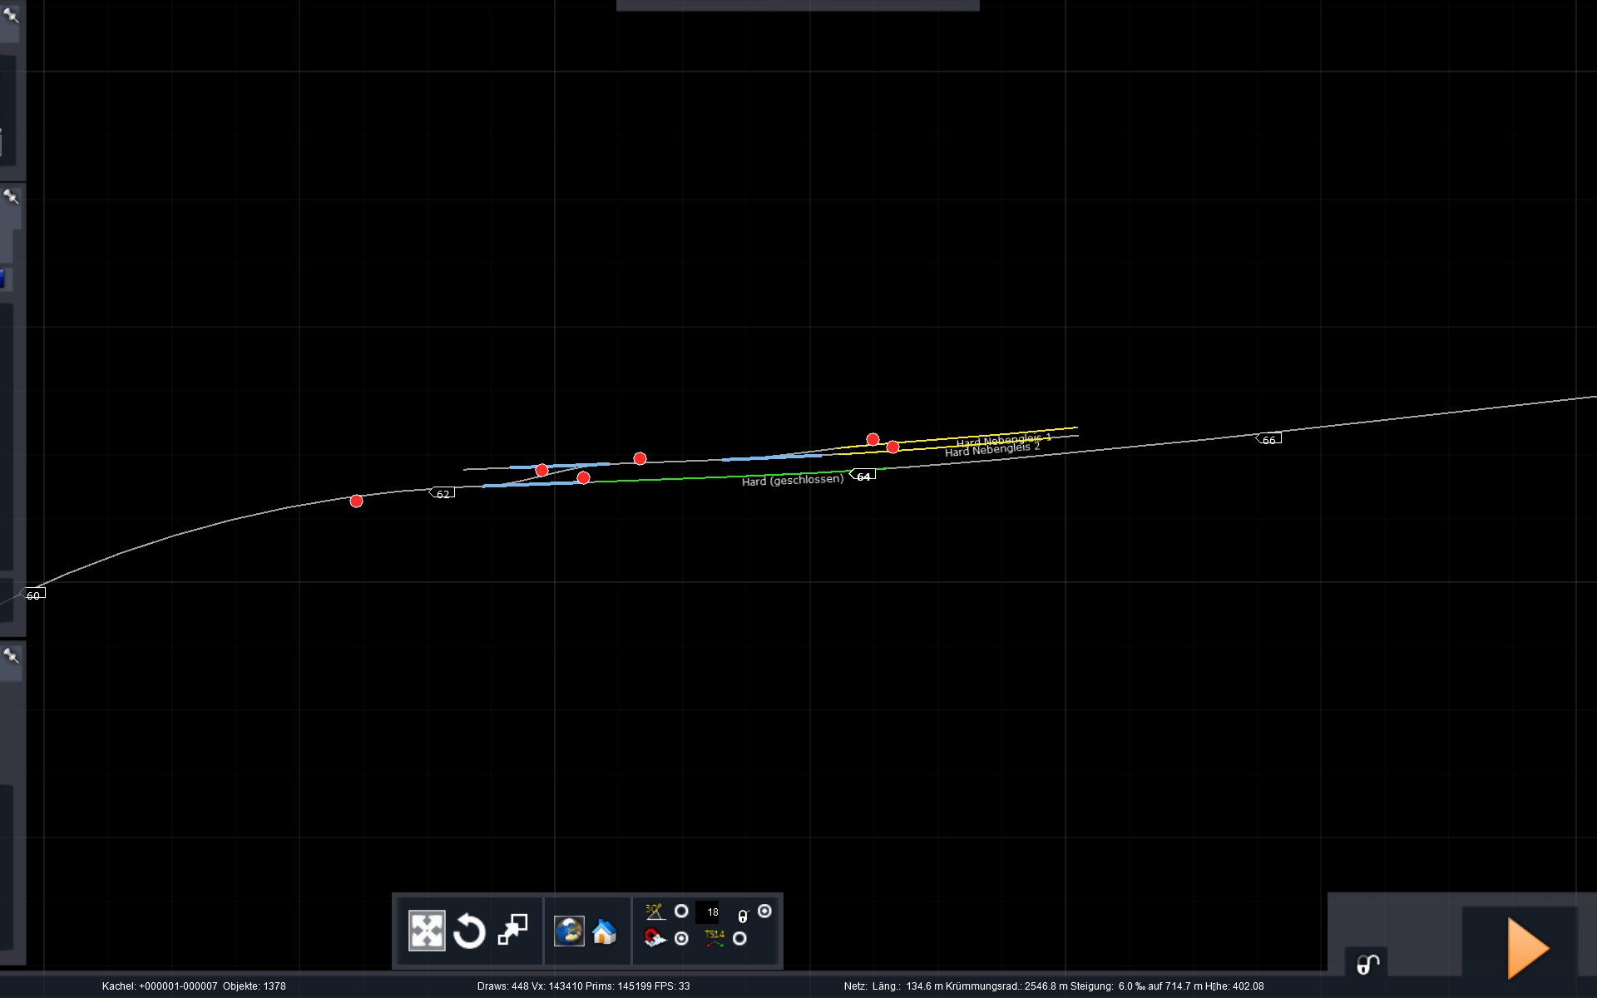Click the kilometre marker labeled 66
Viewport: 1597px width, 998px height.
[1268, 439]
